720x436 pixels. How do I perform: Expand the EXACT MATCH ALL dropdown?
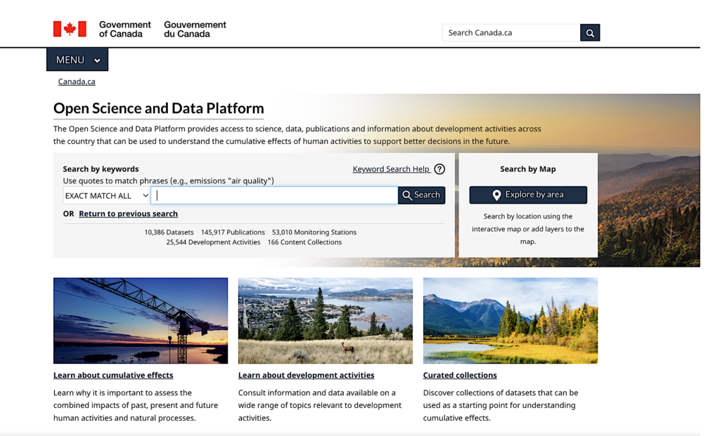pos(107,196)
